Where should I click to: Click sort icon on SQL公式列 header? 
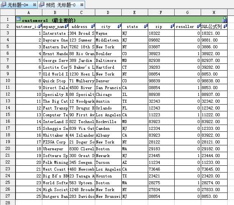tap(225, 26)
